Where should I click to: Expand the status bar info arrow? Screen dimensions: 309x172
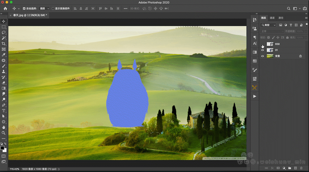click(x=59, y=169)
